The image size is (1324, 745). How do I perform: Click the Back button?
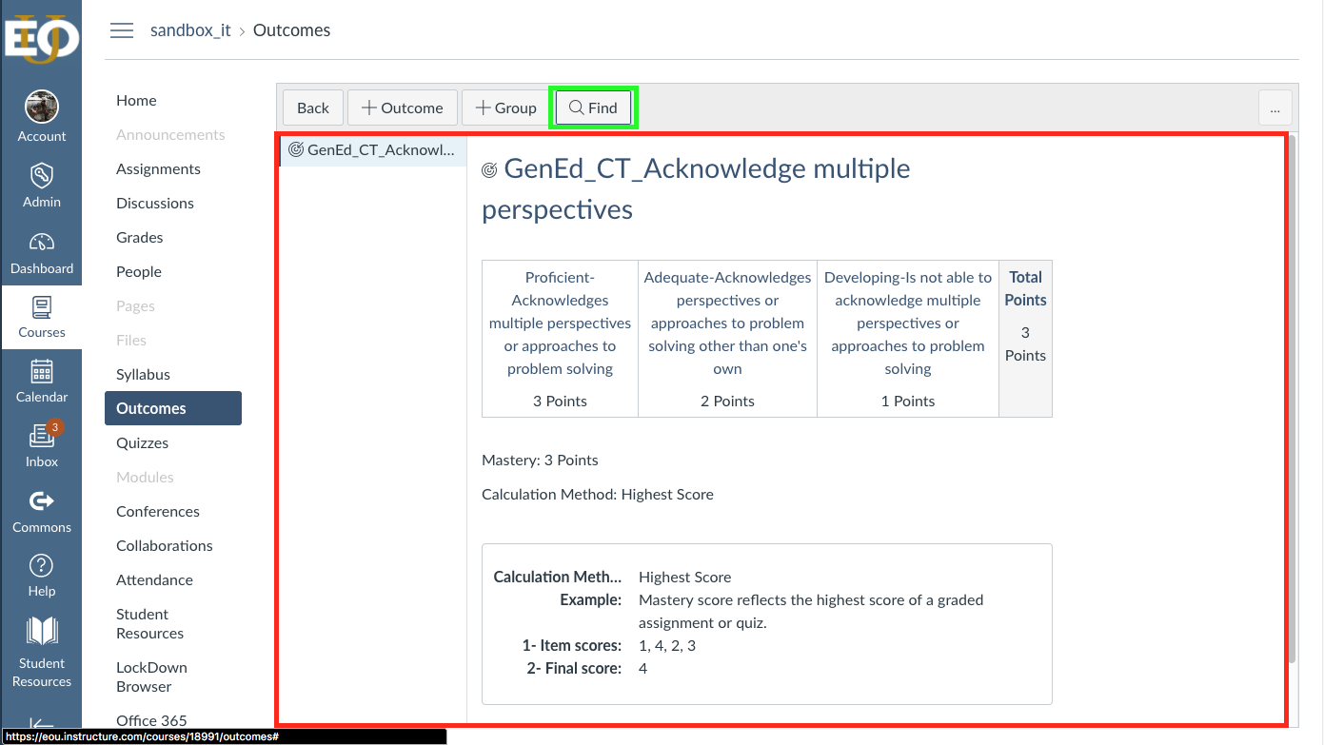tap(312, 108)
